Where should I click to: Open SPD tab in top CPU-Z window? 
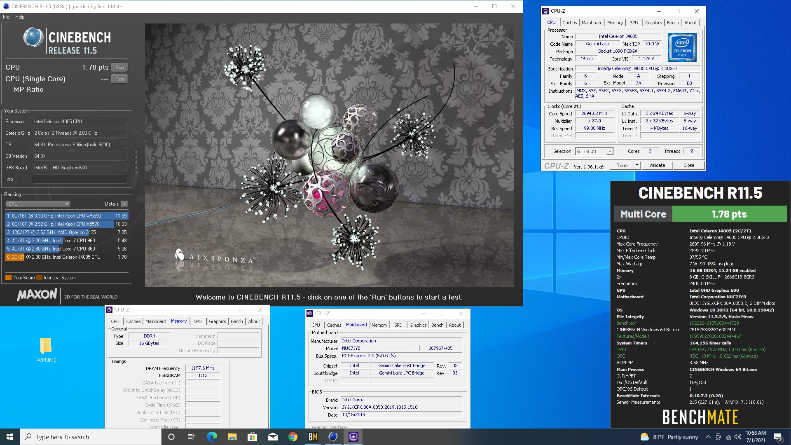[x=634, y=23]
